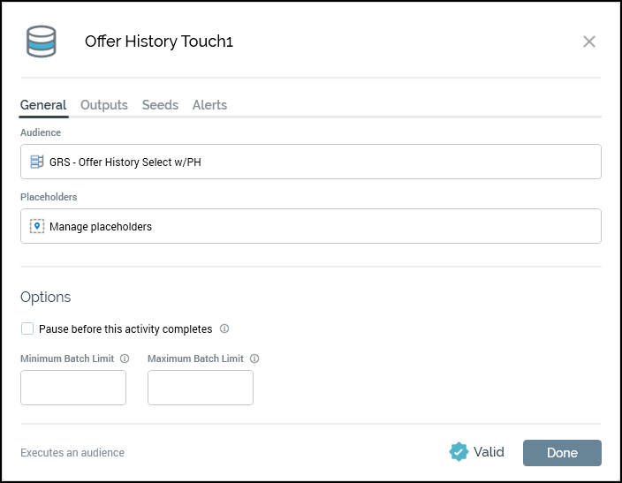Switch to the Outputs tab
The width and height of the screenshot is (622, 483).
point(104,105)
